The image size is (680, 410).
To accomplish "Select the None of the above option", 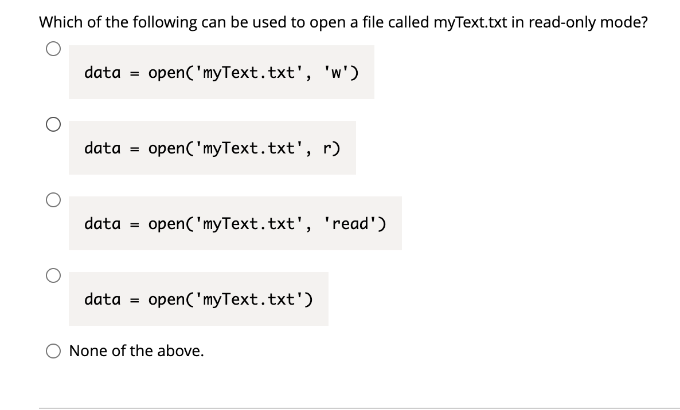I will [54, 351].
